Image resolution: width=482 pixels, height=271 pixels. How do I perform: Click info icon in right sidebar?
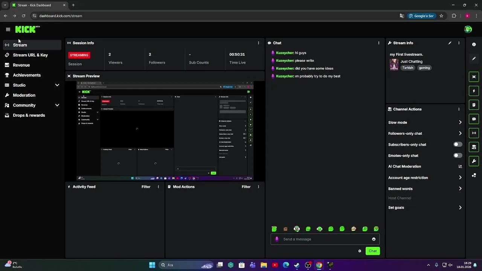point(474,44)
